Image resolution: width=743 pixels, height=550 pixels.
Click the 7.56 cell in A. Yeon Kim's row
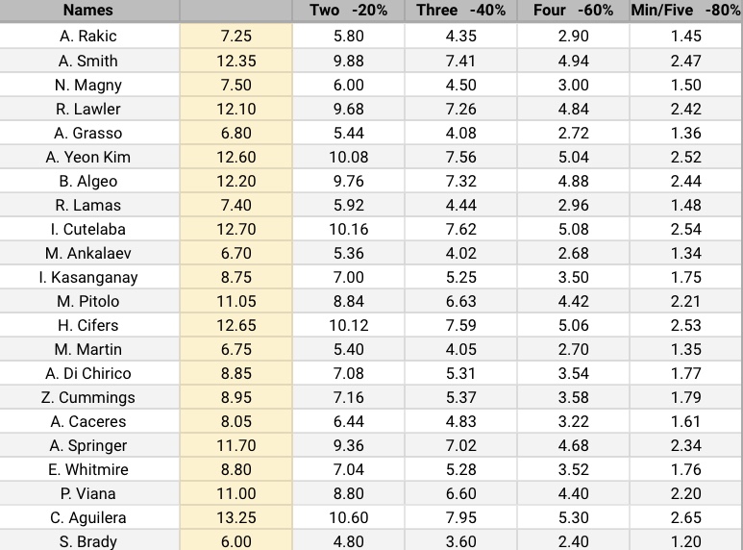coord(460,157)
